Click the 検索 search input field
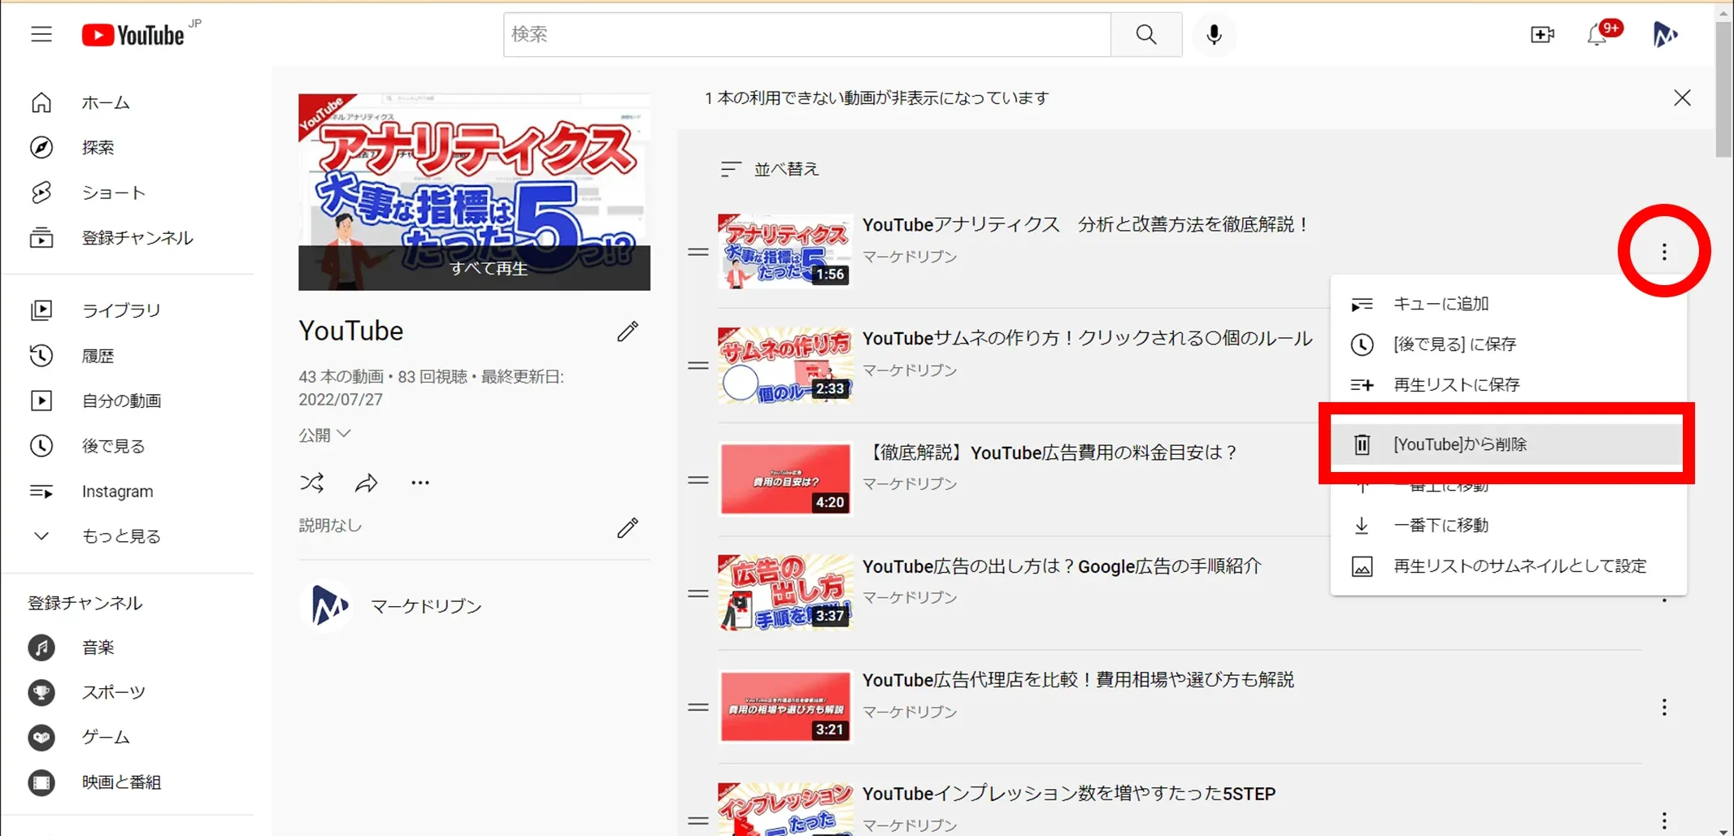 click(806, 34)
